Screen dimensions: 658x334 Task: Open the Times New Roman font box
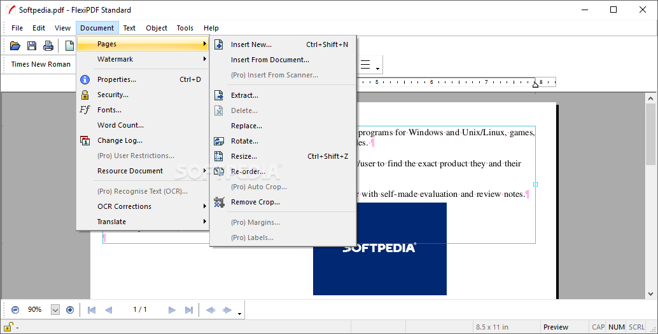pos(41,64)
